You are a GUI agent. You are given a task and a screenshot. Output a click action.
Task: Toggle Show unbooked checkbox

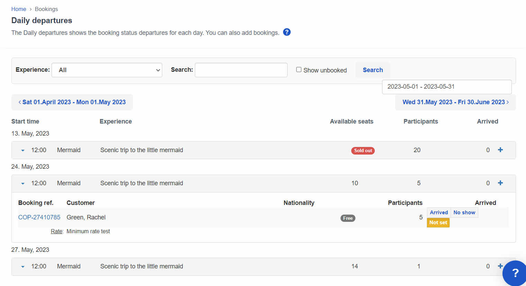click(x=299, y=70)
